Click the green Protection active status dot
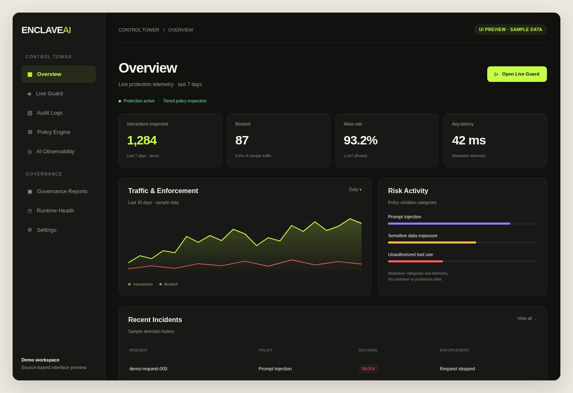The width and height of the screenshot is (573, 393). [x=120, y=101]
